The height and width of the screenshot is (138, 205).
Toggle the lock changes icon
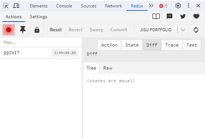click(37, 30)
